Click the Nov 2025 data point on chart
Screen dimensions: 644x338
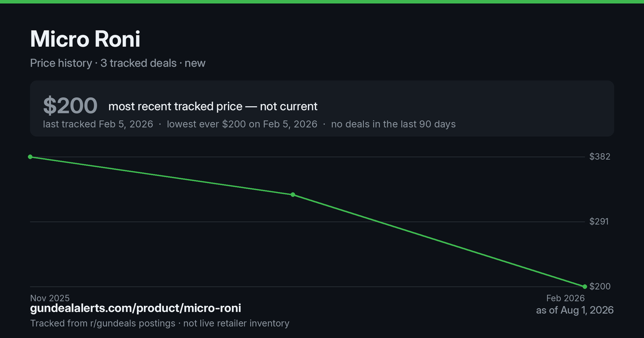pyautogui.click(x=31, y=157)
